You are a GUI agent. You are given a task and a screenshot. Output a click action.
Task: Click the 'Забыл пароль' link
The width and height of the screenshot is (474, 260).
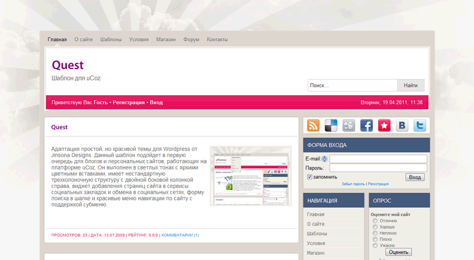(x=353, y=184)
